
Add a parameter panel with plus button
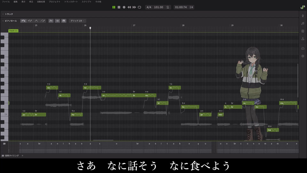(x=22, y=156)
